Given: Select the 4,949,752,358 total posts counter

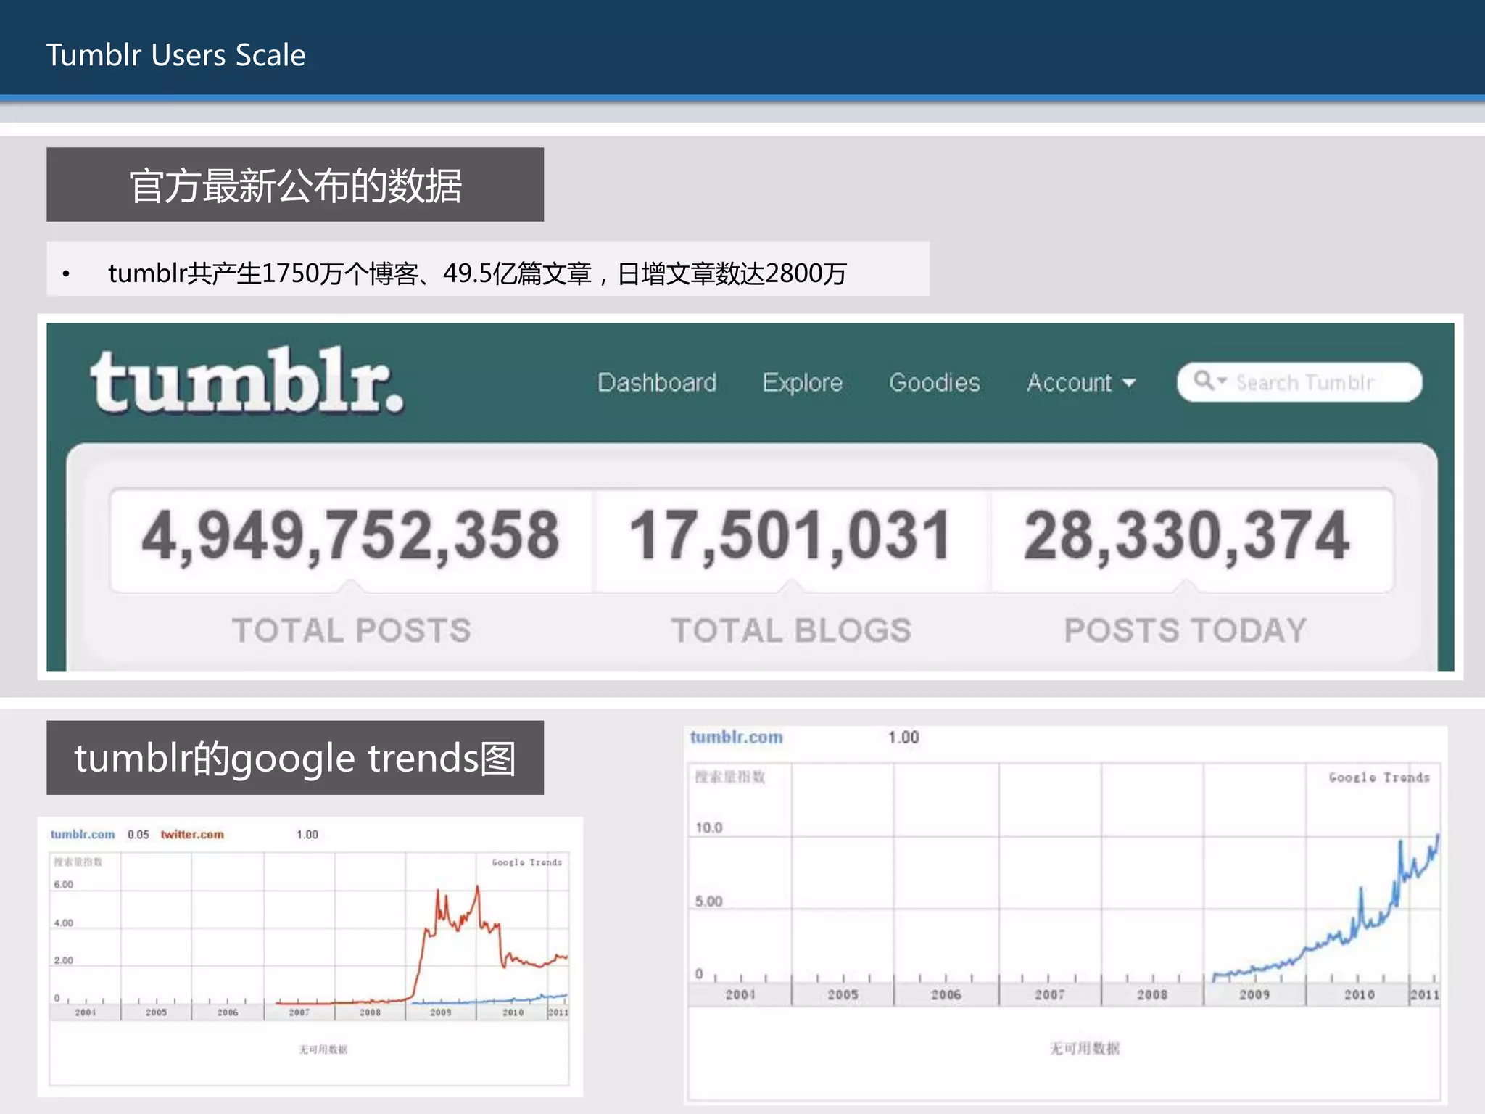Looking at the screenshot, I should click(350, 537).
